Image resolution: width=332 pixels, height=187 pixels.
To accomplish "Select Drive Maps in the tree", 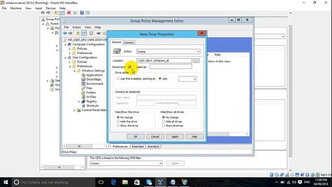I will click(x=93, y=79).
